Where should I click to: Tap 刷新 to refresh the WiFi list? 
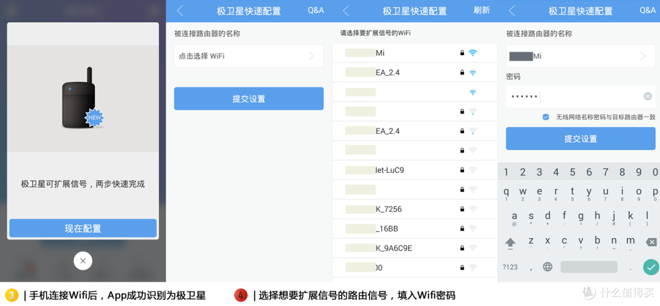tap(482, 10)
